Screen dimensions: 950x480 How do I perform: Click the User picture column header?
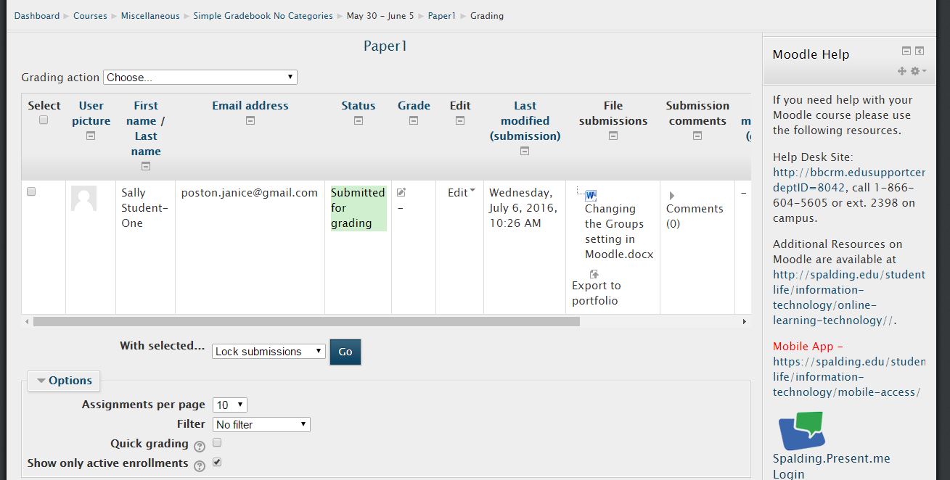click(91, 113)
